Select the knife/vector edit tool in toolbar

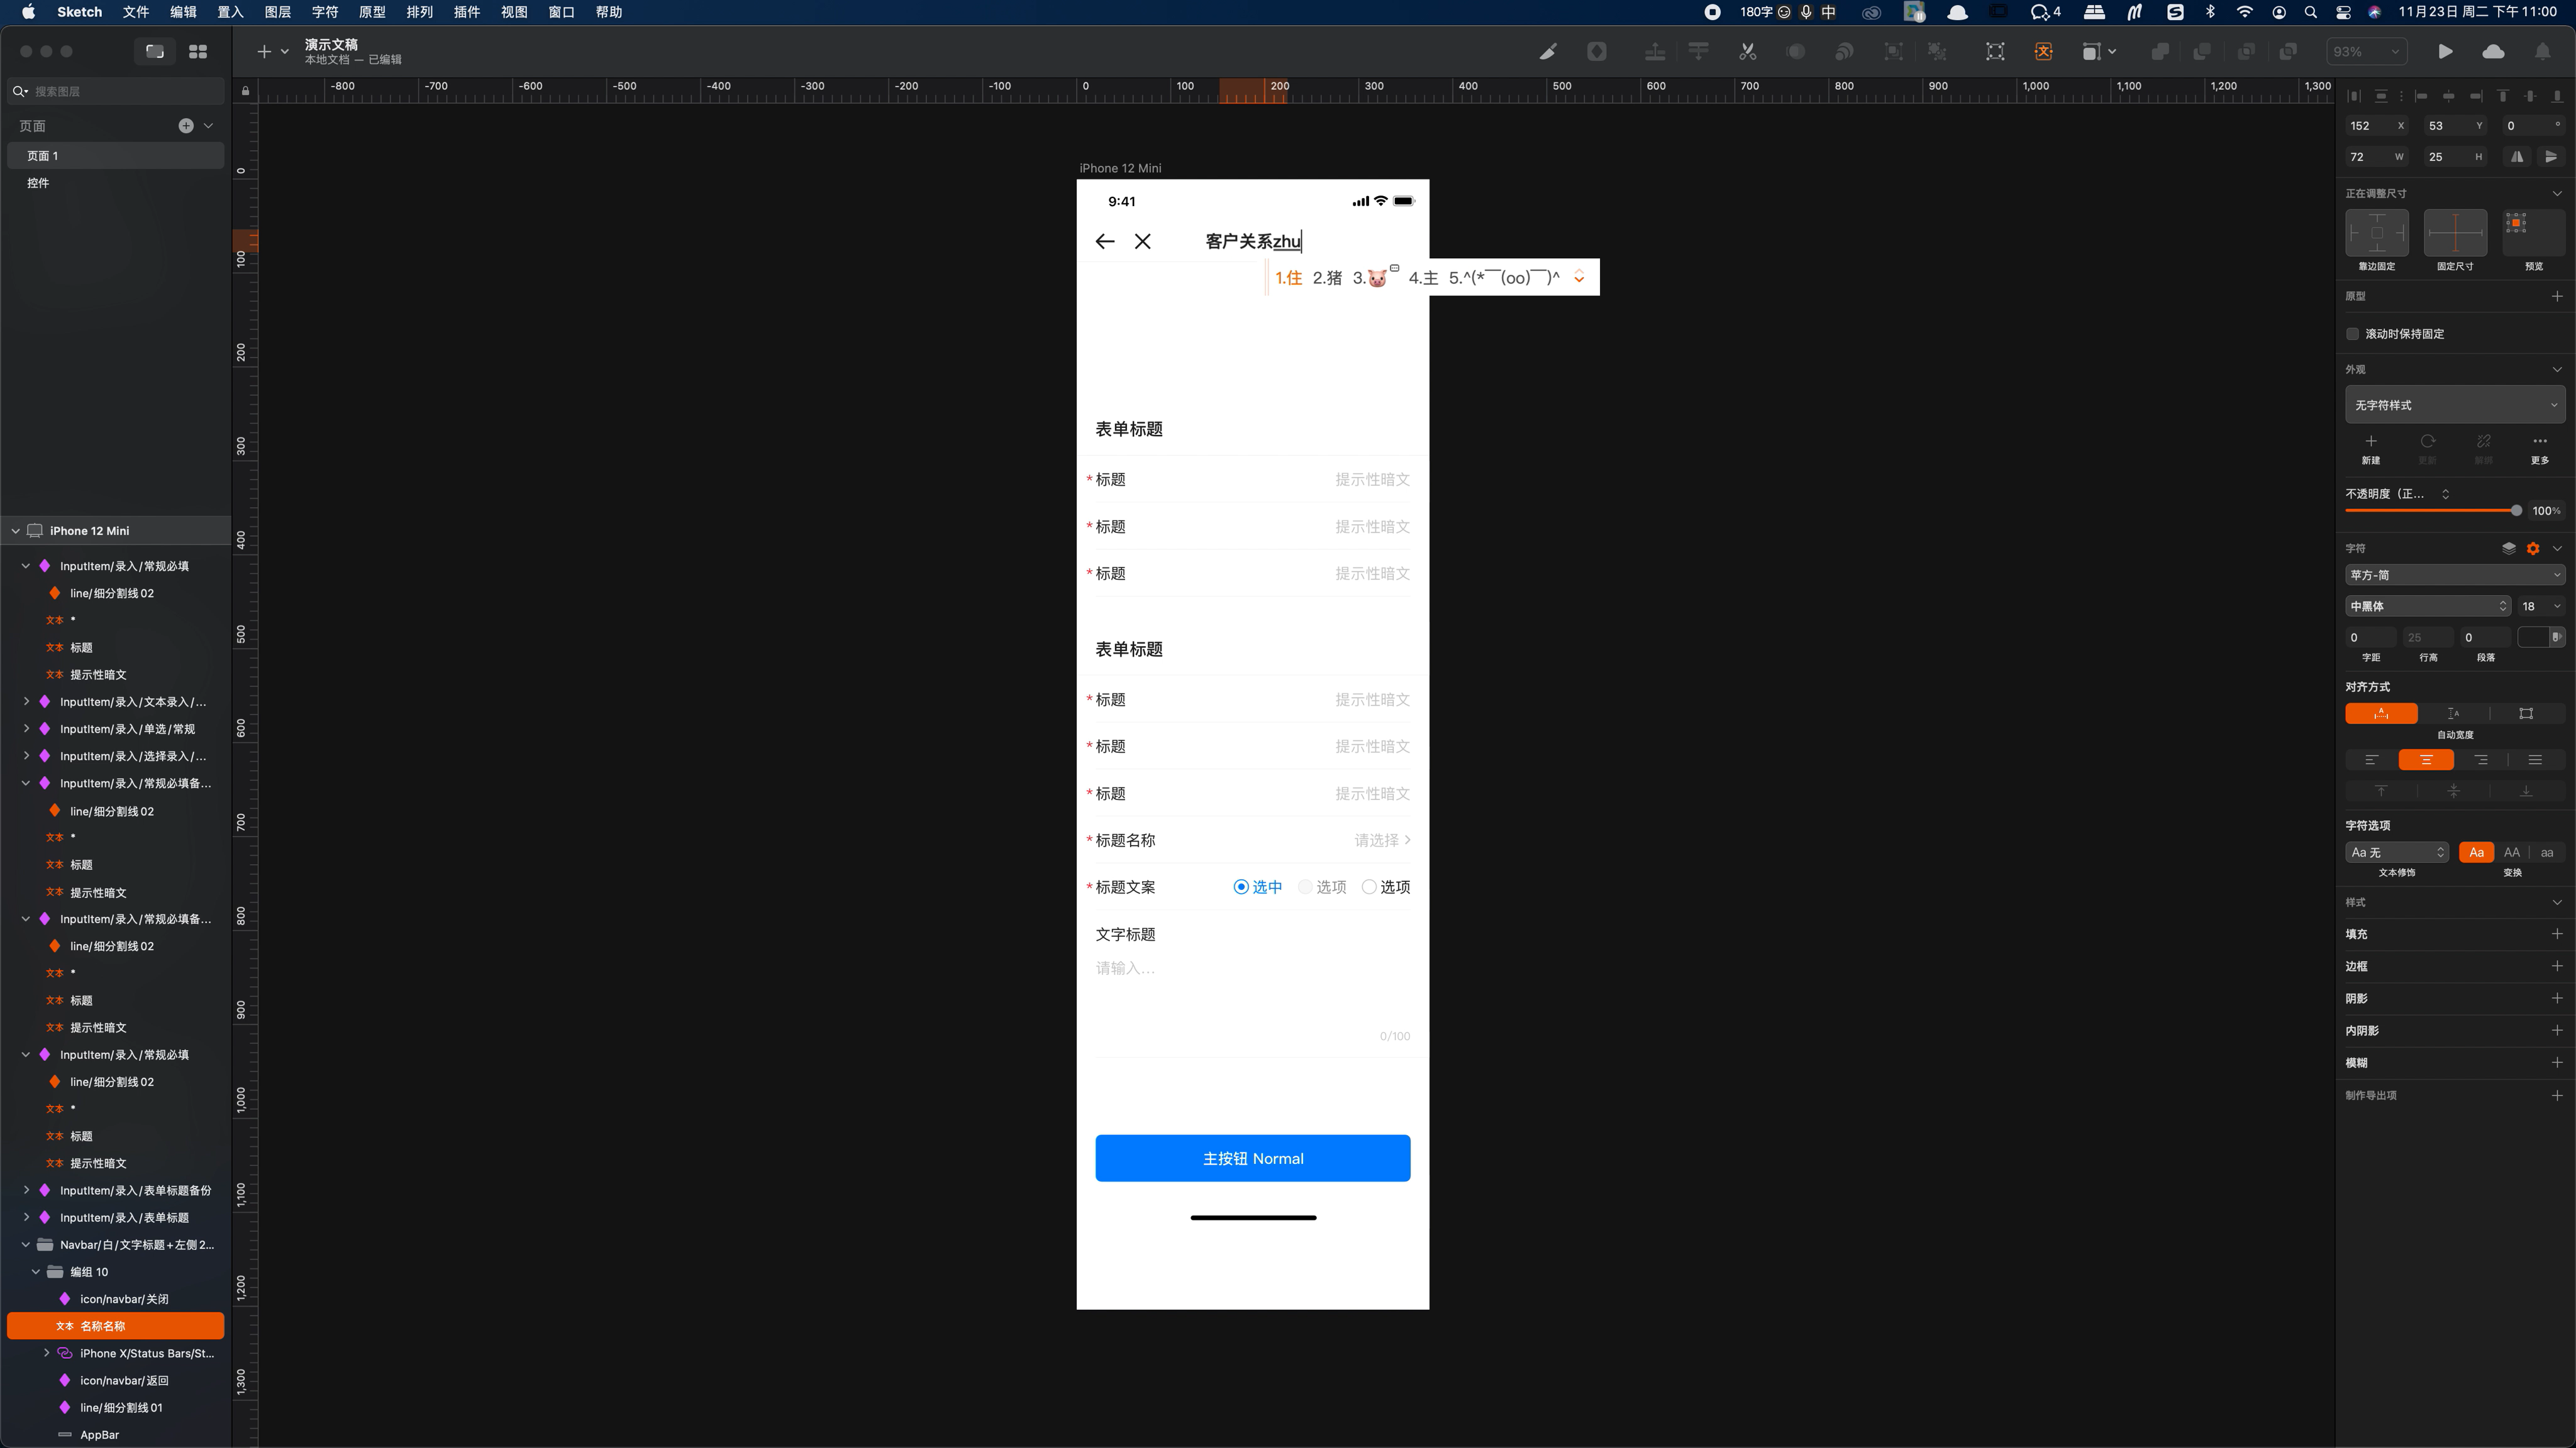(x=1548, y=51)
